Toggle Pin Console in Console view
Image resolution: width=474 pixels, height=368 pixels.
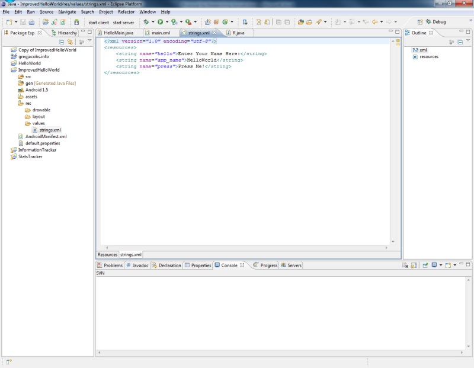pos(425,265)
